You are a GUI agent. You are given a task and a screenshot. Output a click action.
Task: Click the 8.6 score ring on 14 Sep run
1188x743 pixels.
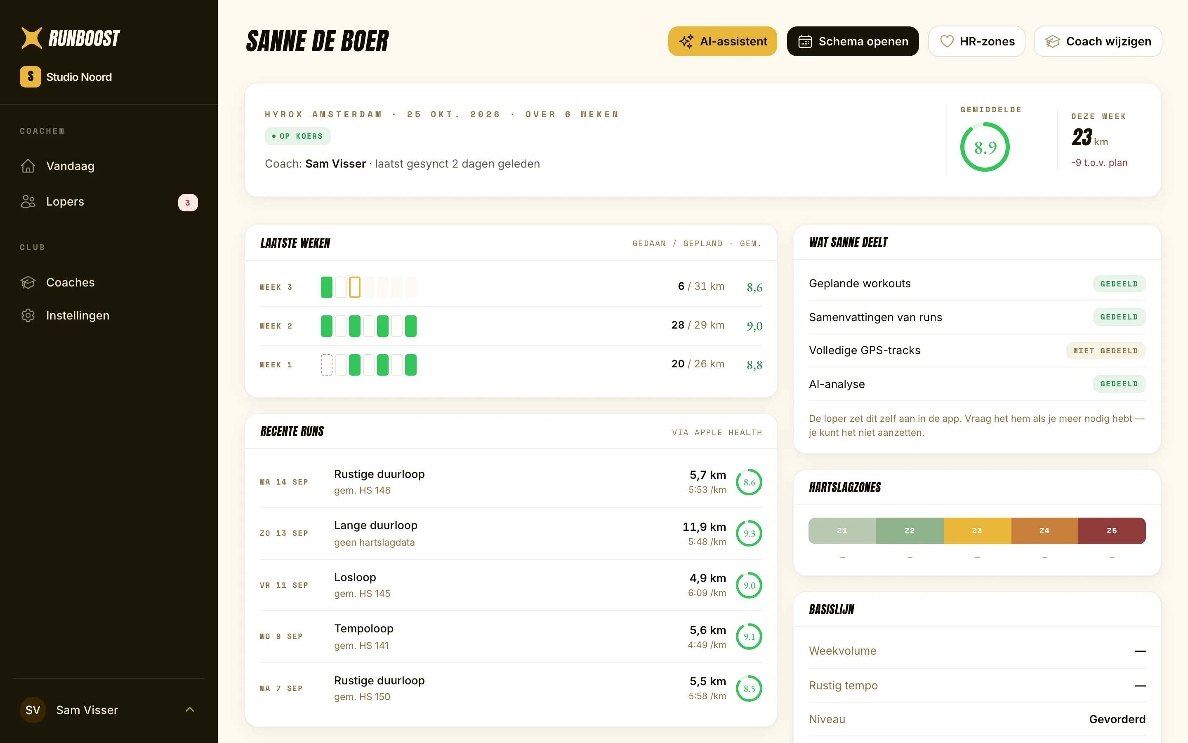tap(749, 482)
